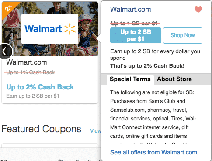
Task: Click the Up to 2% Cash Back link
Action: pos(40,87)
